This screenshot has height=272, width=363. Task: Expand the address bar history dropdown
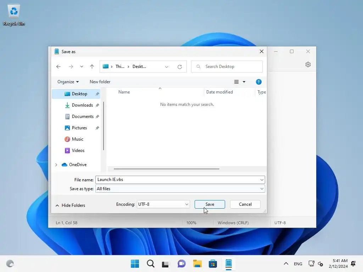click(167, 67)
